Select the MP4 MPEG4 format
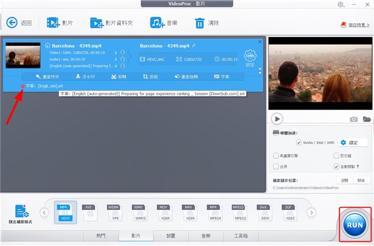This screenshot has height=246, width=374. pos(215,212)
